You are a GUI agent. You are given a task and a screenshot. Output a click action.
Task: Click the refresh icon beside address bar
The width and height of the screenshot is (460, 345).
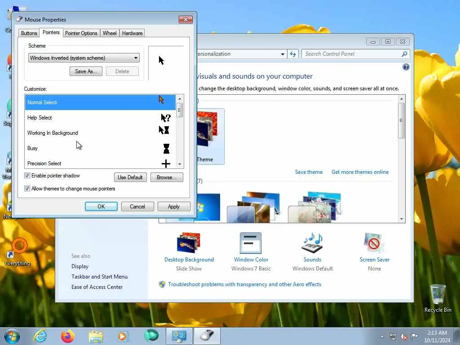(293, 54)
